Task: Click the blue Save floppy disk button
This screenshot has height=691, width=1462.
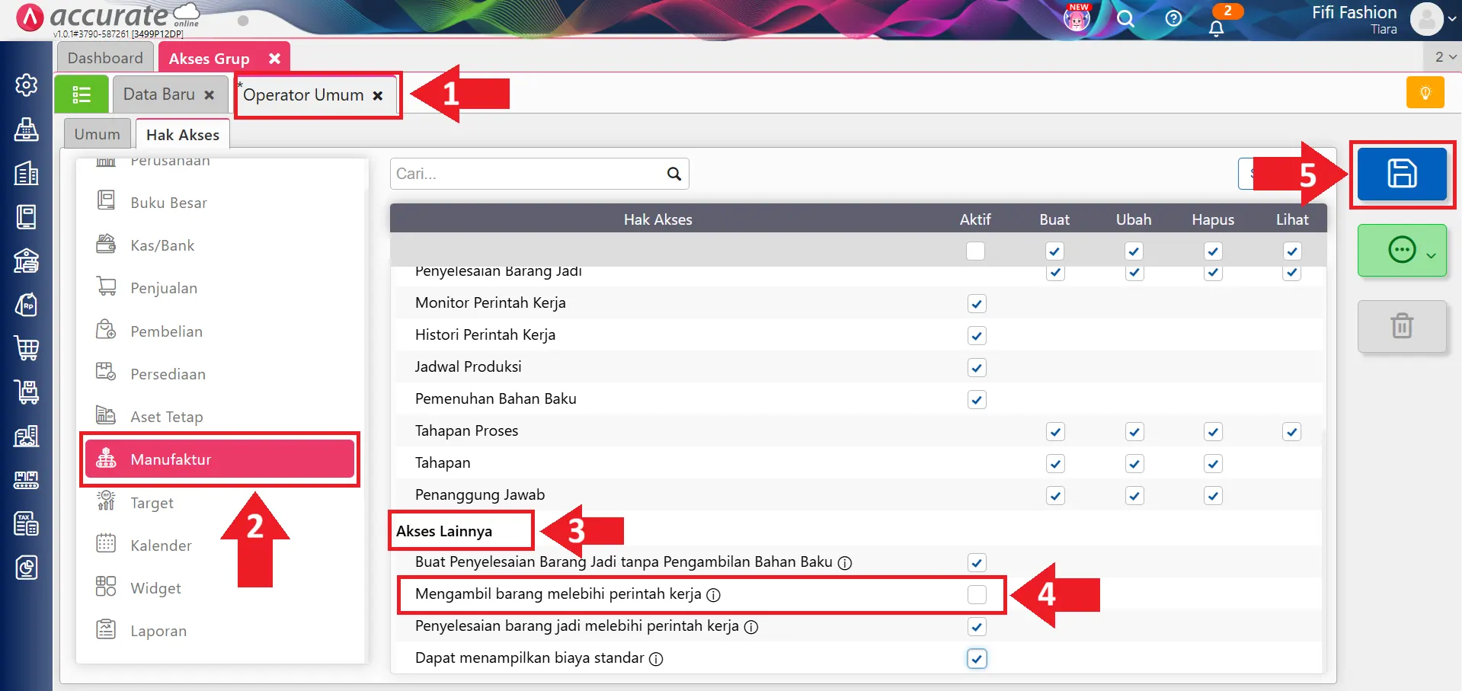Action: (x=1402, y=174)
